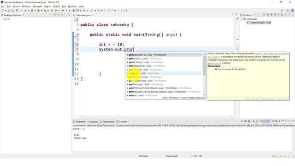Select the Outline view tab
295x166 pixels.
pos(247,15)
